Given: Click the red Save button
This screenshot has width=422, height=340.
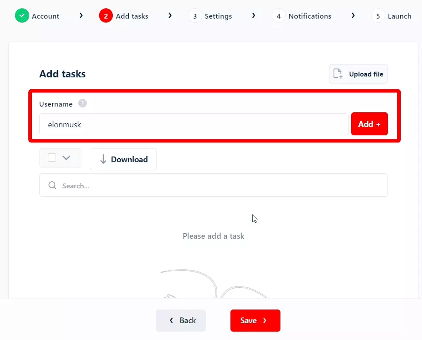Looking at the screenshot, I should (255, 321).
